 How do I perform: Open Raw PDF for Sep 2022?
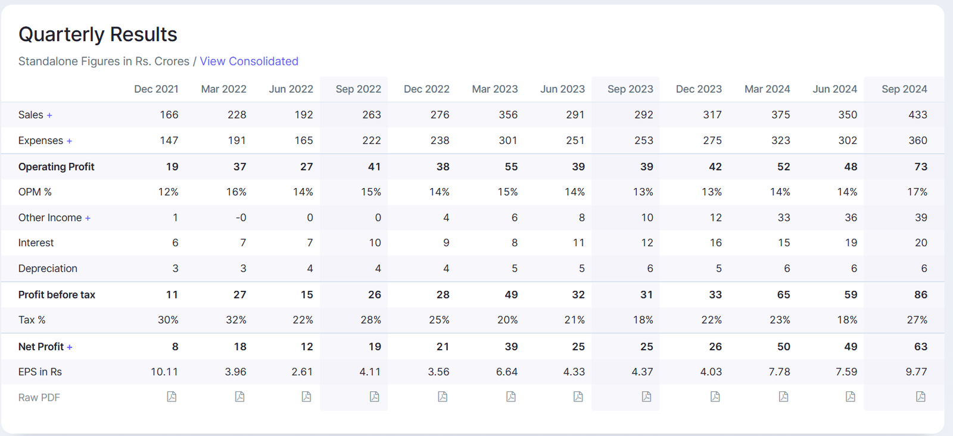click(x=374, y=397)
